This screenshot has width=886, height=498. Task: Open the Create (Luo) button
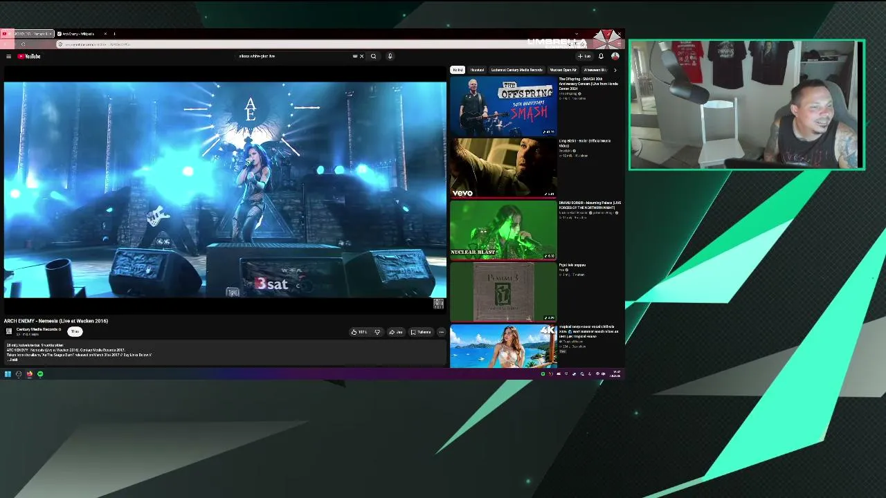pyautogui.click(x=584, y=56)
